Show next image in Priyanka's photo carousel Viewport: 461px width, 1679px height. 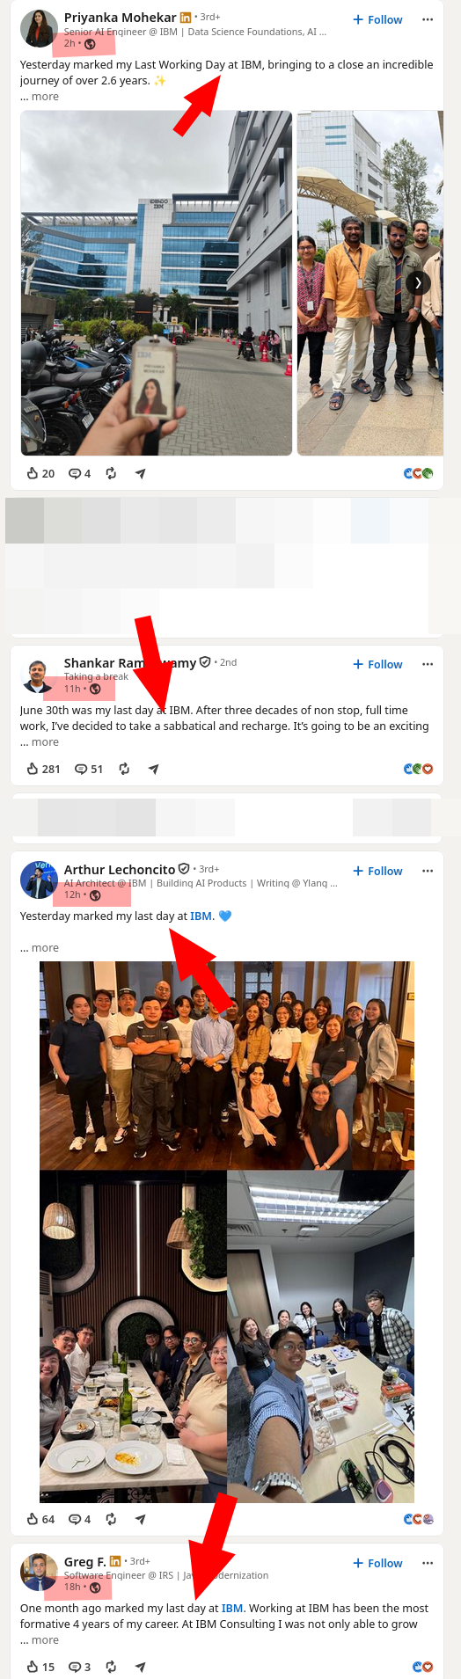point(418,282)
